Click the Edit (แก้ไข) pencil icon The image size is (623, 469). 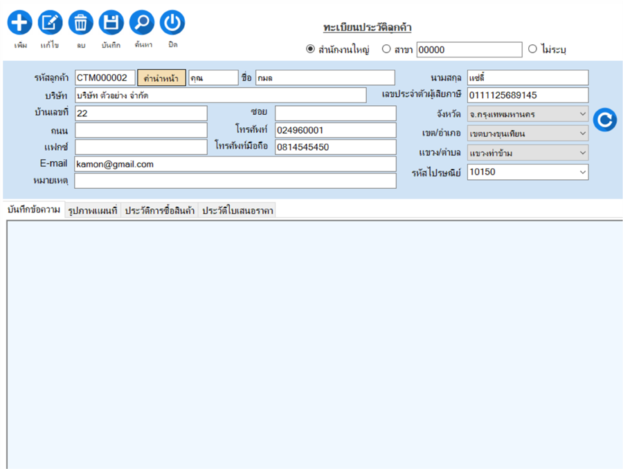(50, 23)
